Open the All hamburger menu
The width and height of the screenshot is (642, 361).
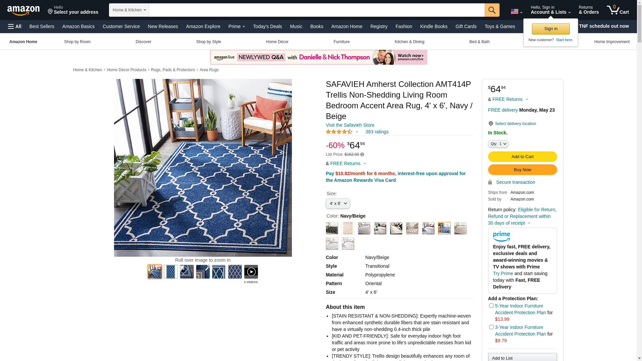coord(15,26)
